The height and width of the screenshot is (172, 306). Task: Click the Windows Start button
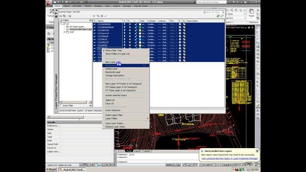(51, 170)
